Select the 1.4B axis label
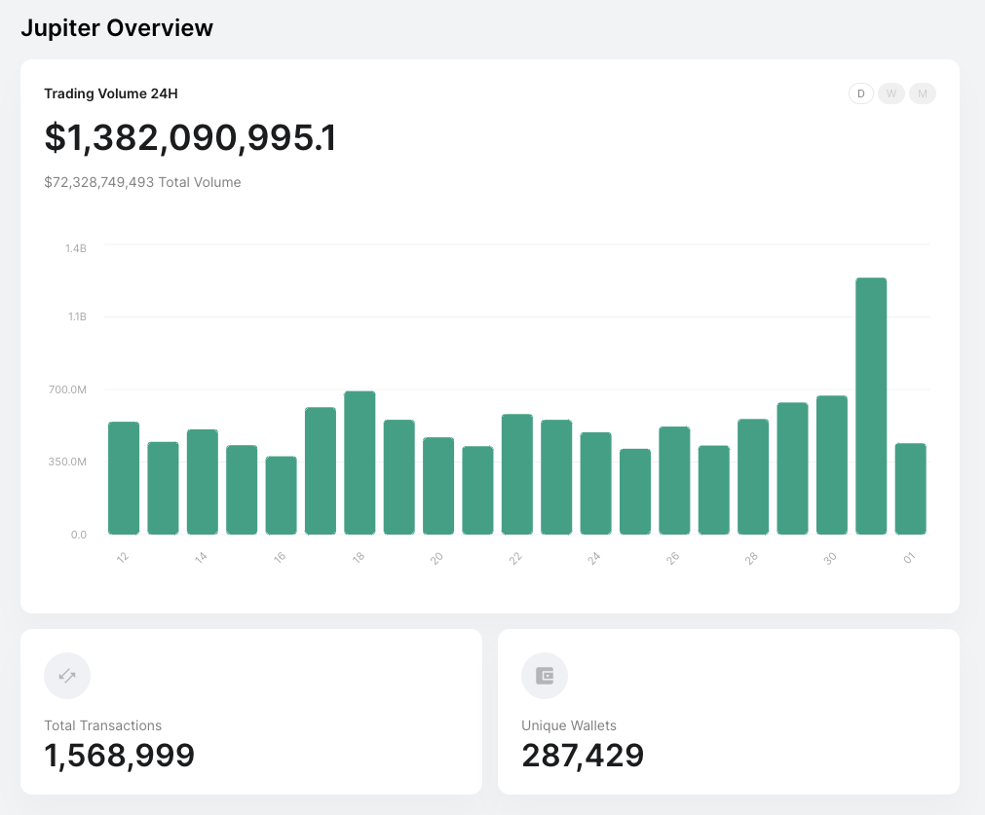Image resolution: width=985 pixels, height=815 pixels. (75, 248)
